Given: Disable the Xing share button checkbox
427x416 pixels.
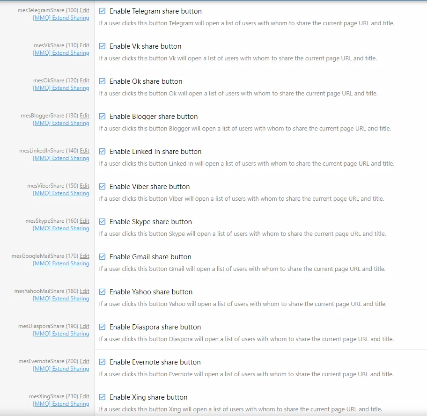Looking at the screenshot, I should pyautogui.click(x=102, y=397).
